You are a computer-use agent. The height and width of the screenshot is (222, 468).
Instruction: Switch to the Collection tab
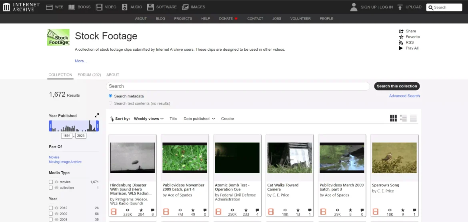[60, 75]
